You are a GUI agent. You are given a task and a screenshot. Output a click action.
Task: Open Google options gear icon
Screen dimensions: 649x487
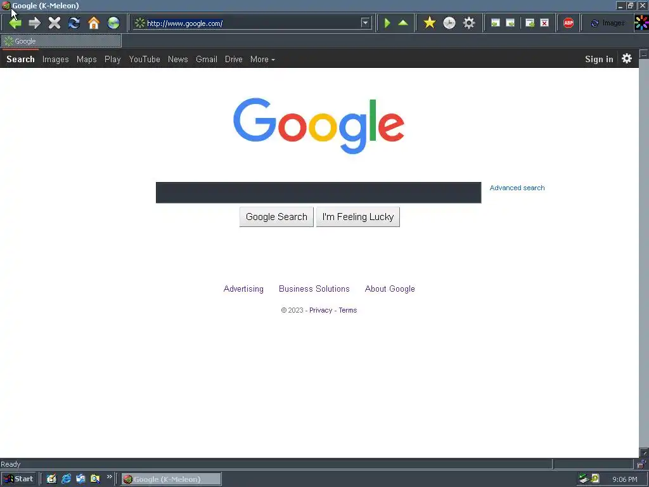627,58
